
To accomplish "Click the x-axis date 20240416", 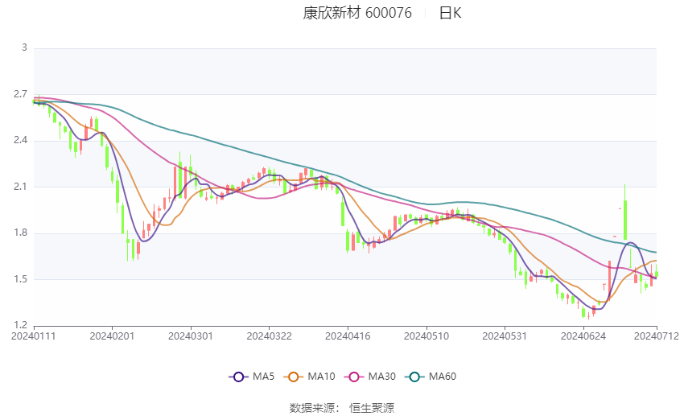I will point(348,336).
